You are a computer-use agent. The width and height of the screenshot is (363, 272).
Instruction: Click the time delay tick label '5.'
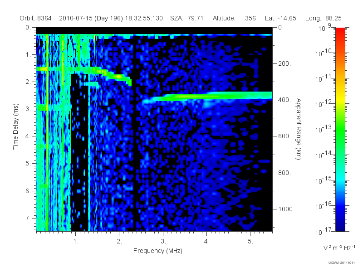click(x=28, y=164)
